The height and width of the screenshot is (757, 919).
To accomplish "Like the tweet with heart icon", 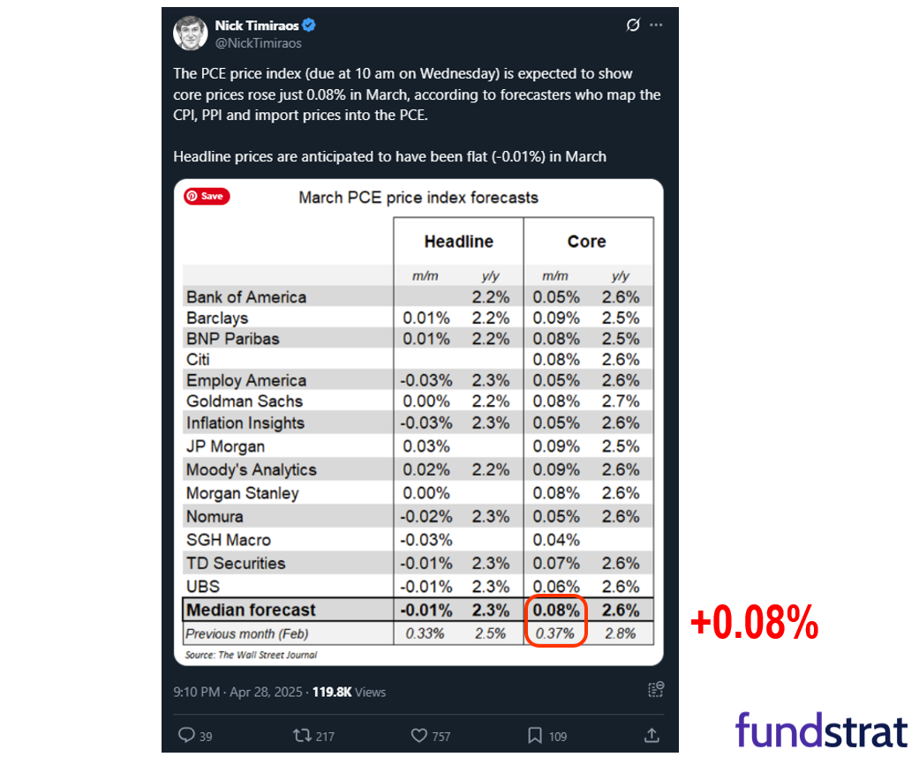I will click(418, 735).
